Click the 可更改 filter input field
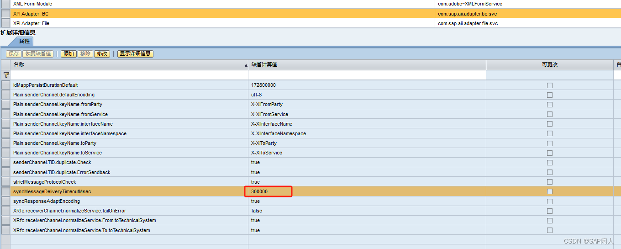Viewport: 621px width, 249px height. [x=550, y=74]
